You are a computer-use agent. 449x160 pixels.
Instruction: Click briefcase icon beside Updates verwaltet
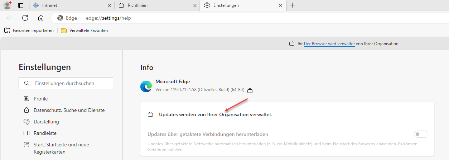(151, 115)
